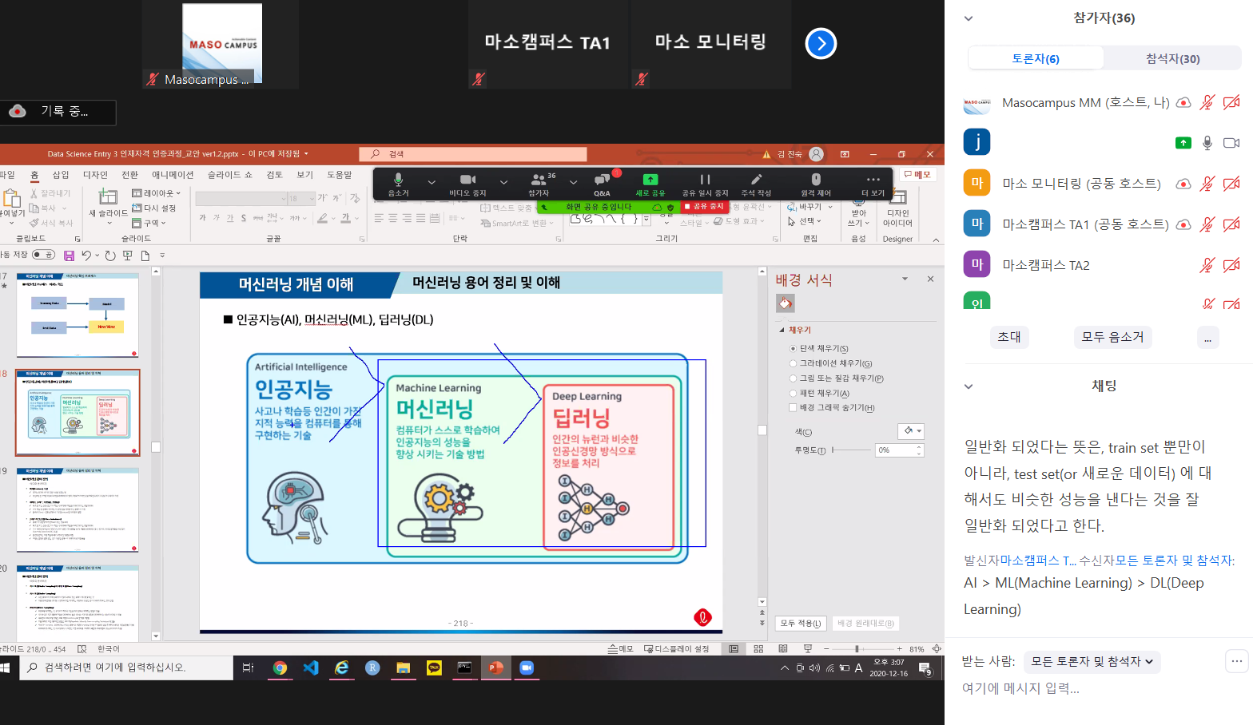Open Zoom app in Windows taskbar
Screen dimensions: 1253x725
527,668
